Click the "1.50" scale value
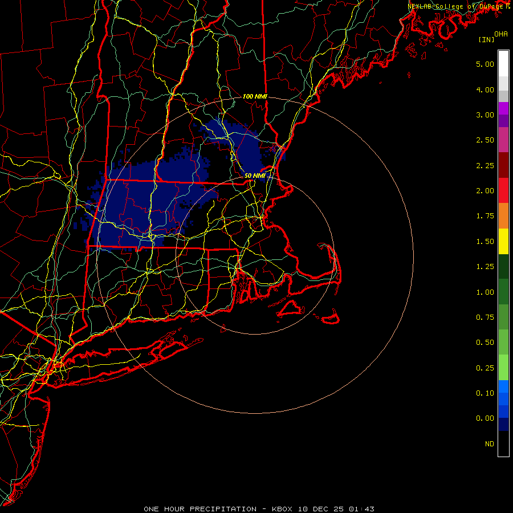 point(485,242)
